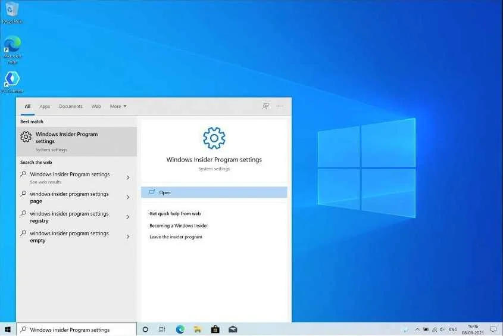Show hidden system tray icons

pos(417,329)
